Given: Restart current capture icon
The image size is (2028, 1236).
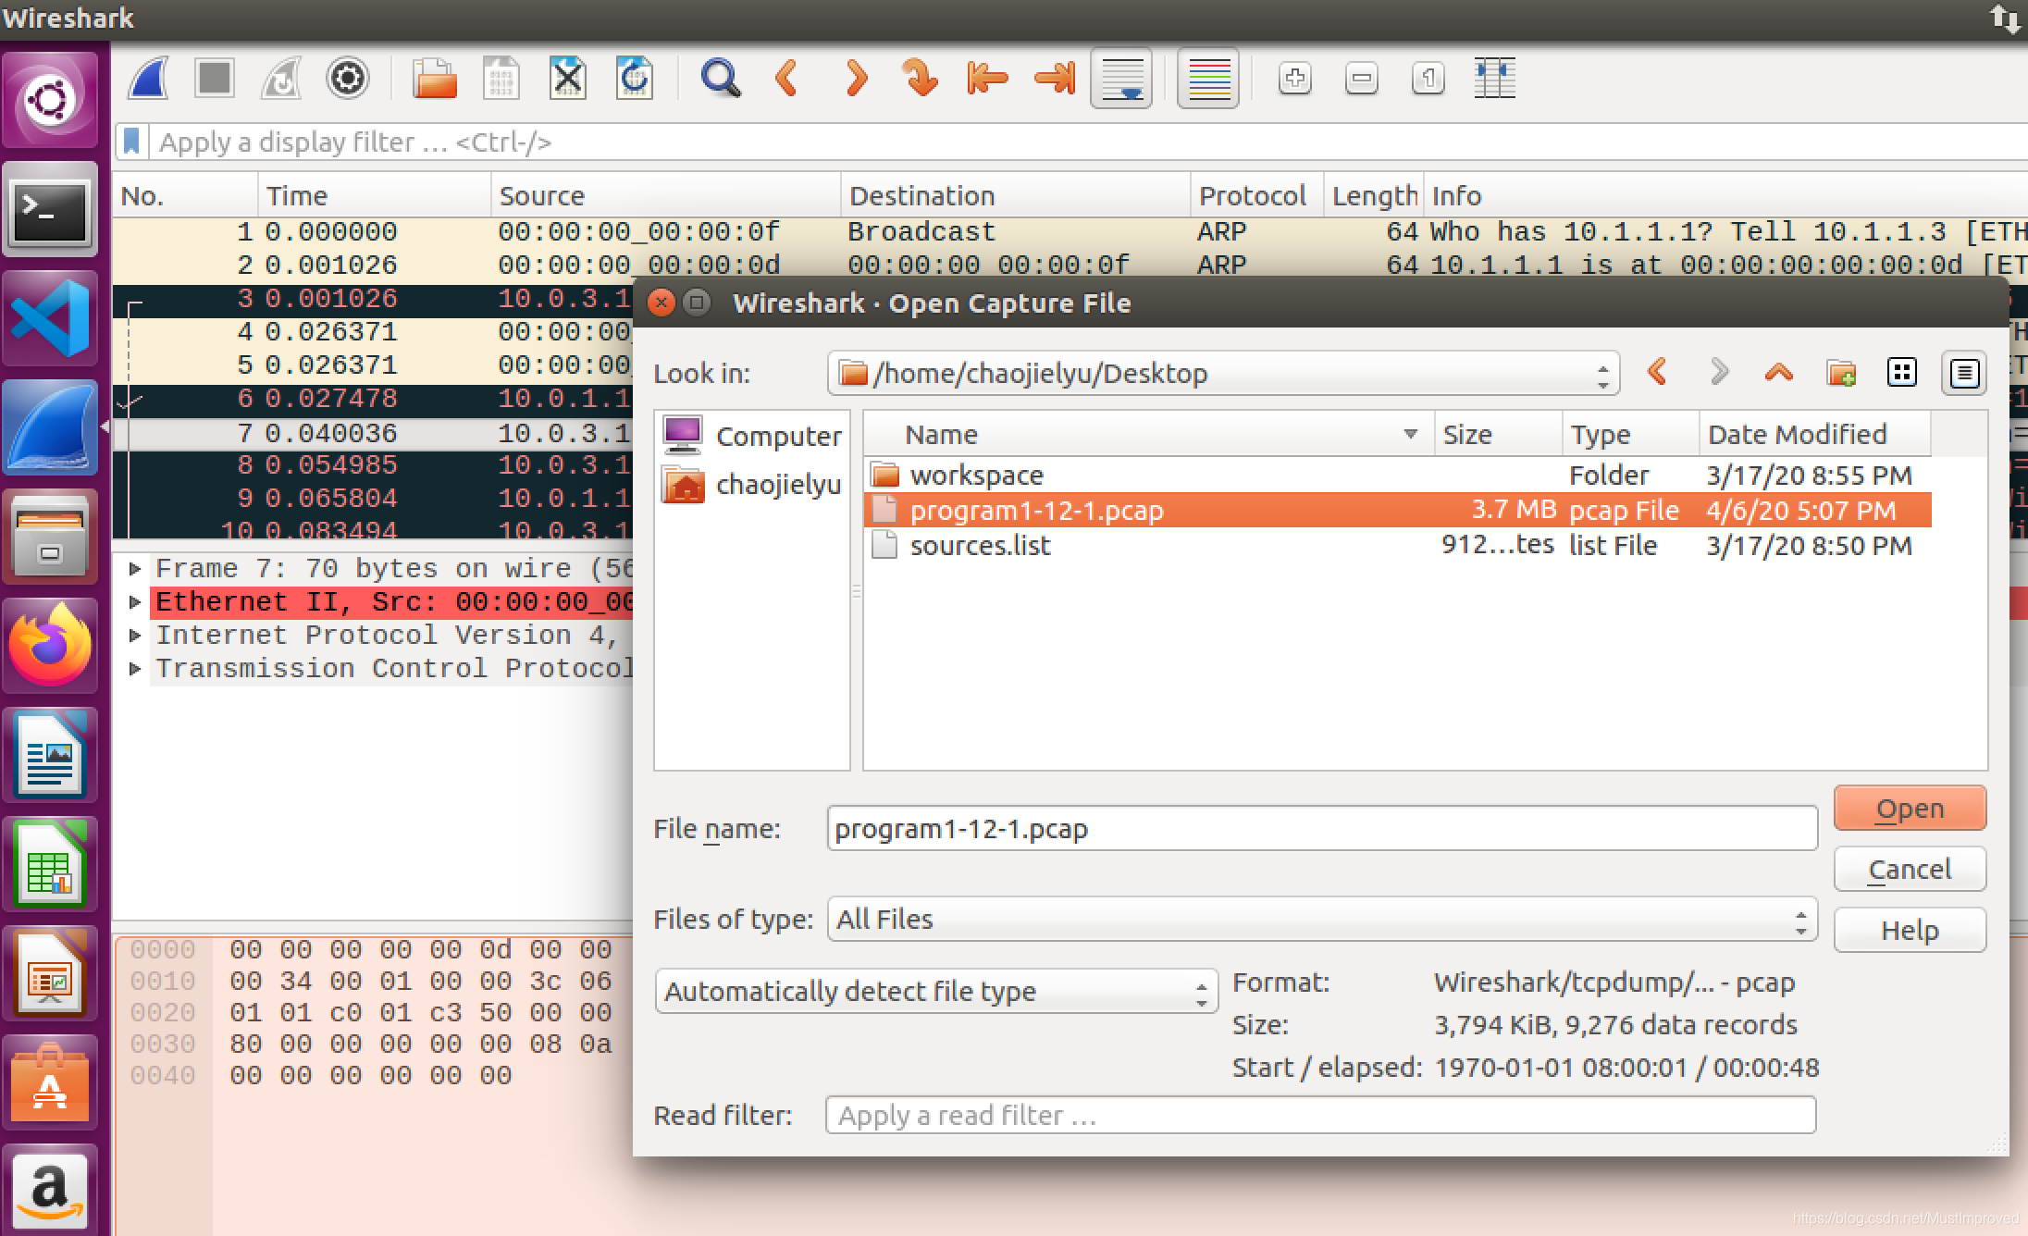Looking at the screenshot, I should point(281,78).
